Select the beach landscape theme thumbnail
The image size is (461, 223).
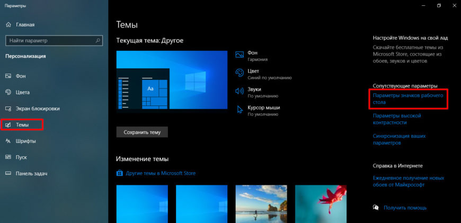point(261,204)
